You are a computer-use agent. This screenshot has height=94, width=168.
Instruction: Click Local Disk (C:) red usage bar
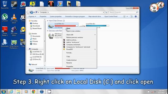pos(66,26)
